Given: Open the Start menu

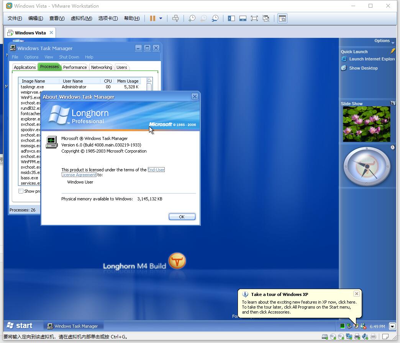Looking at the screenshot, I should pyautogui.click(x=20, y=326).
